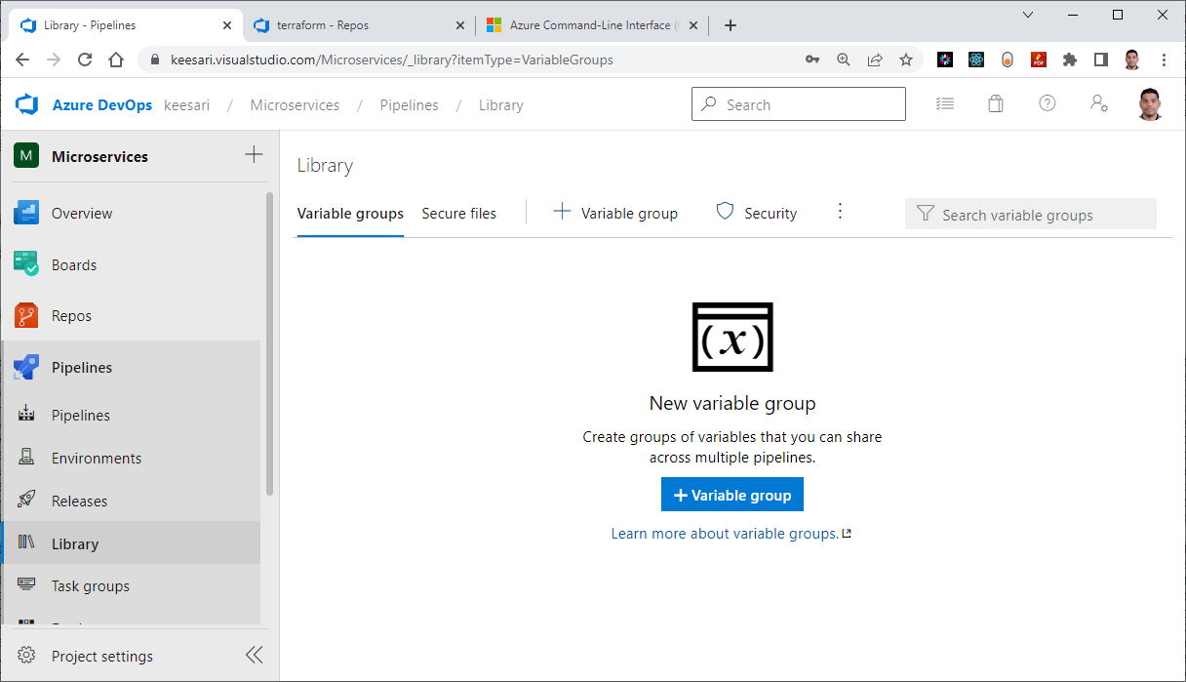This screenshot has height=682, width=1186.
Task: Open the more actions vertical ellipsis
Action: (x=840, y=212)
